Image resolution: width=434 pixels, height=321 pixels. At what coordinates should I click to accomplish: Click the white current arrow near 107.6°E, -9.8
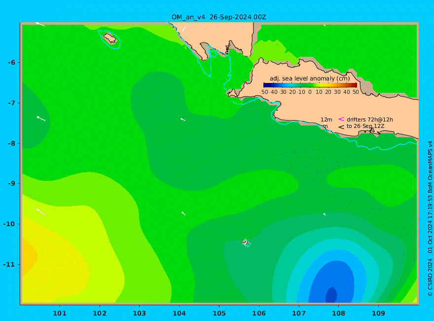pyautogui.click(x=325, y=214)
